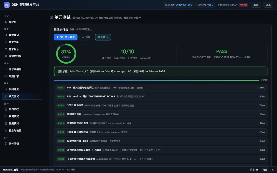Click the 需求拆分 list icon
Screen dimensions: 277x173
click(x=6, y=49)
